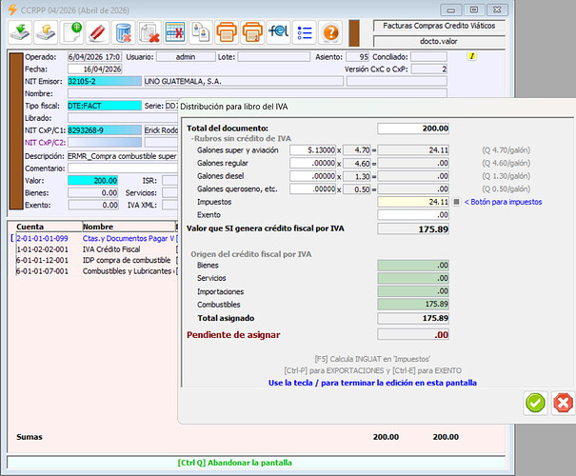
Task: Confirm the IVA distribution with green check
Action: click(535, 403)
